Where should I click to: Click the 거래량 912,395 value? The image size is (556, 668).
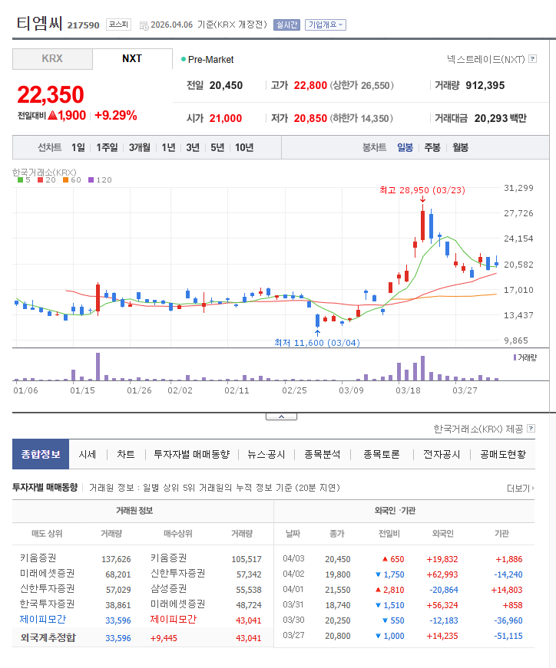[485, 86]
